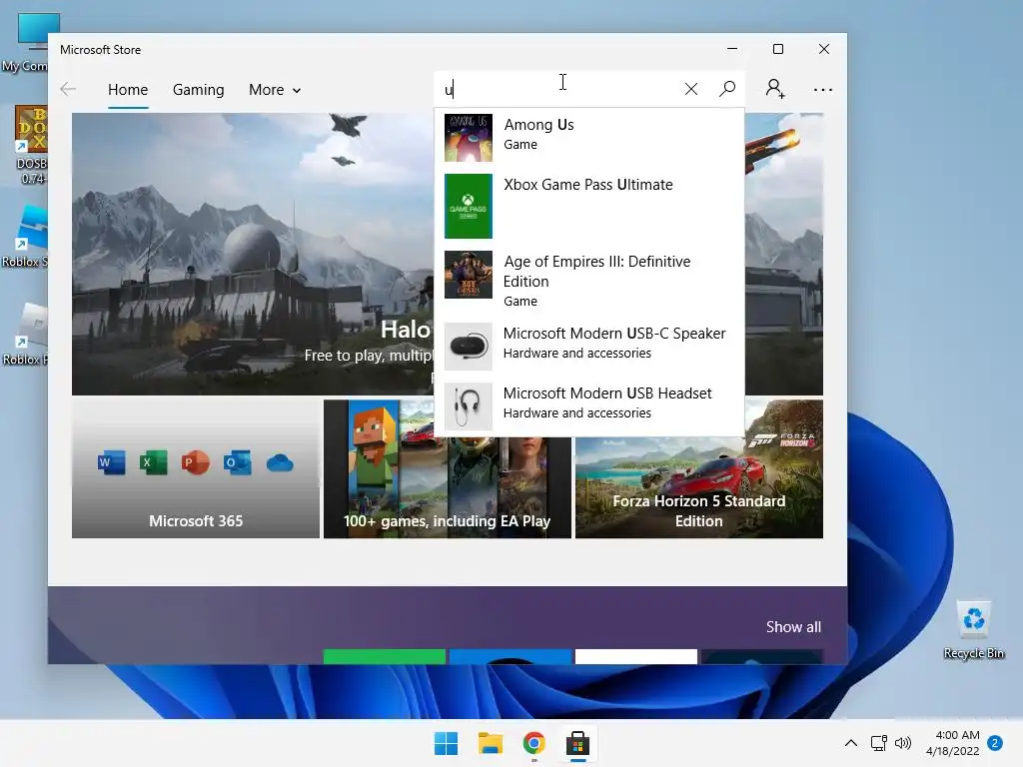
Task: Open 100+ games, including EA Play tile
Action: 447,486
